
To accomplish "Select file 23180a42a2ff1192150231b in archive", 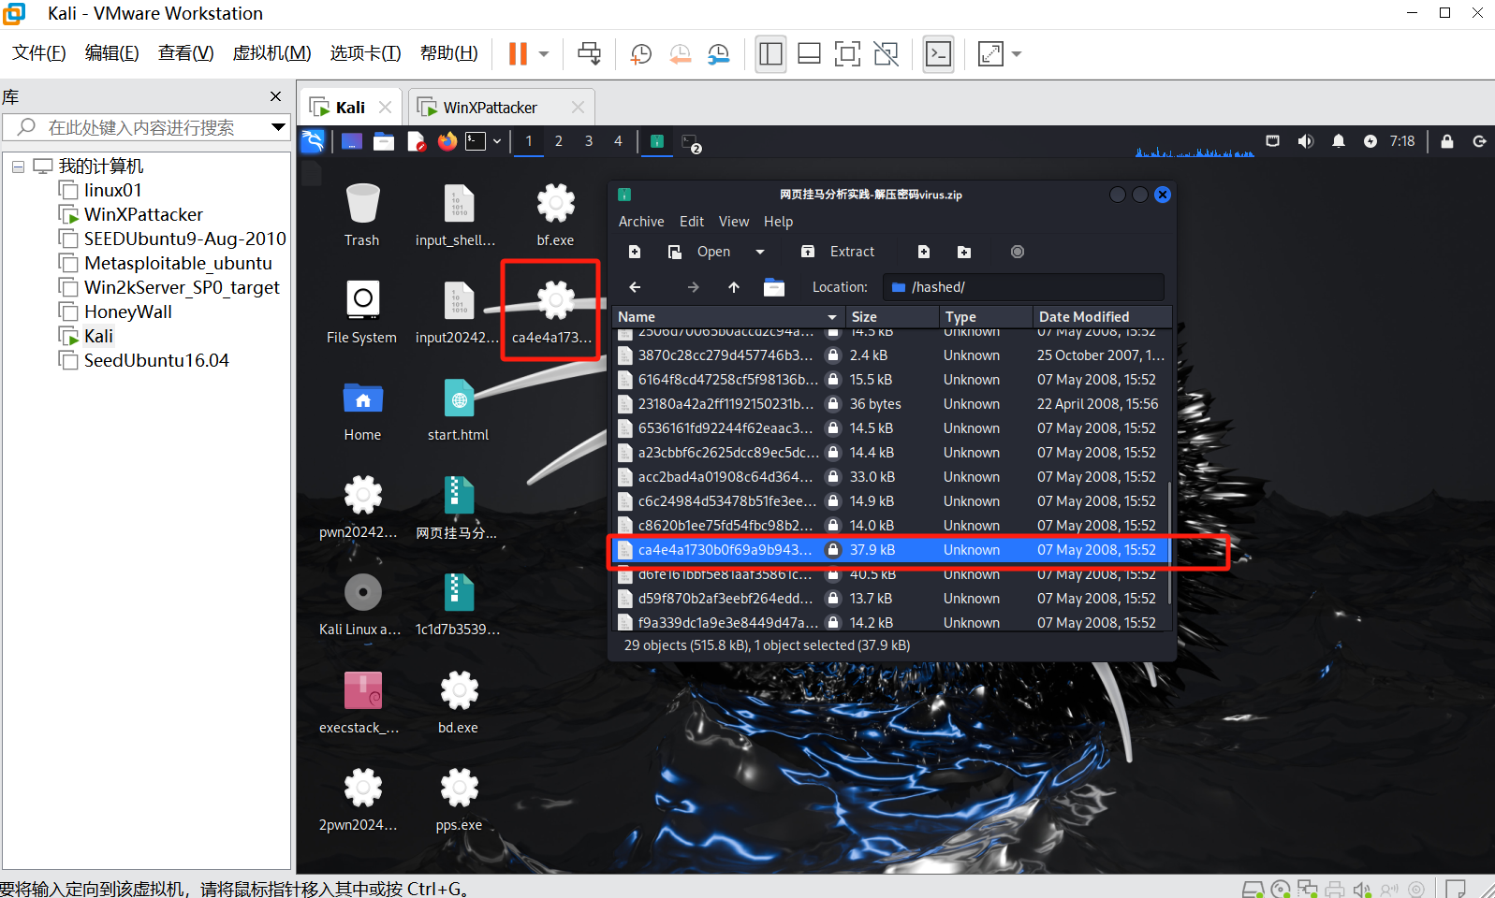I will [x=890, y=404].
